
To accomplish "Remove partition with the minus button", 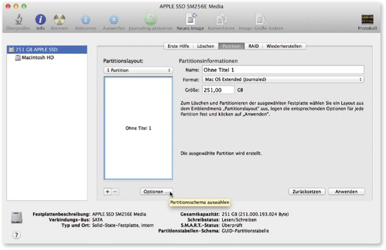I will pos(115,192).
